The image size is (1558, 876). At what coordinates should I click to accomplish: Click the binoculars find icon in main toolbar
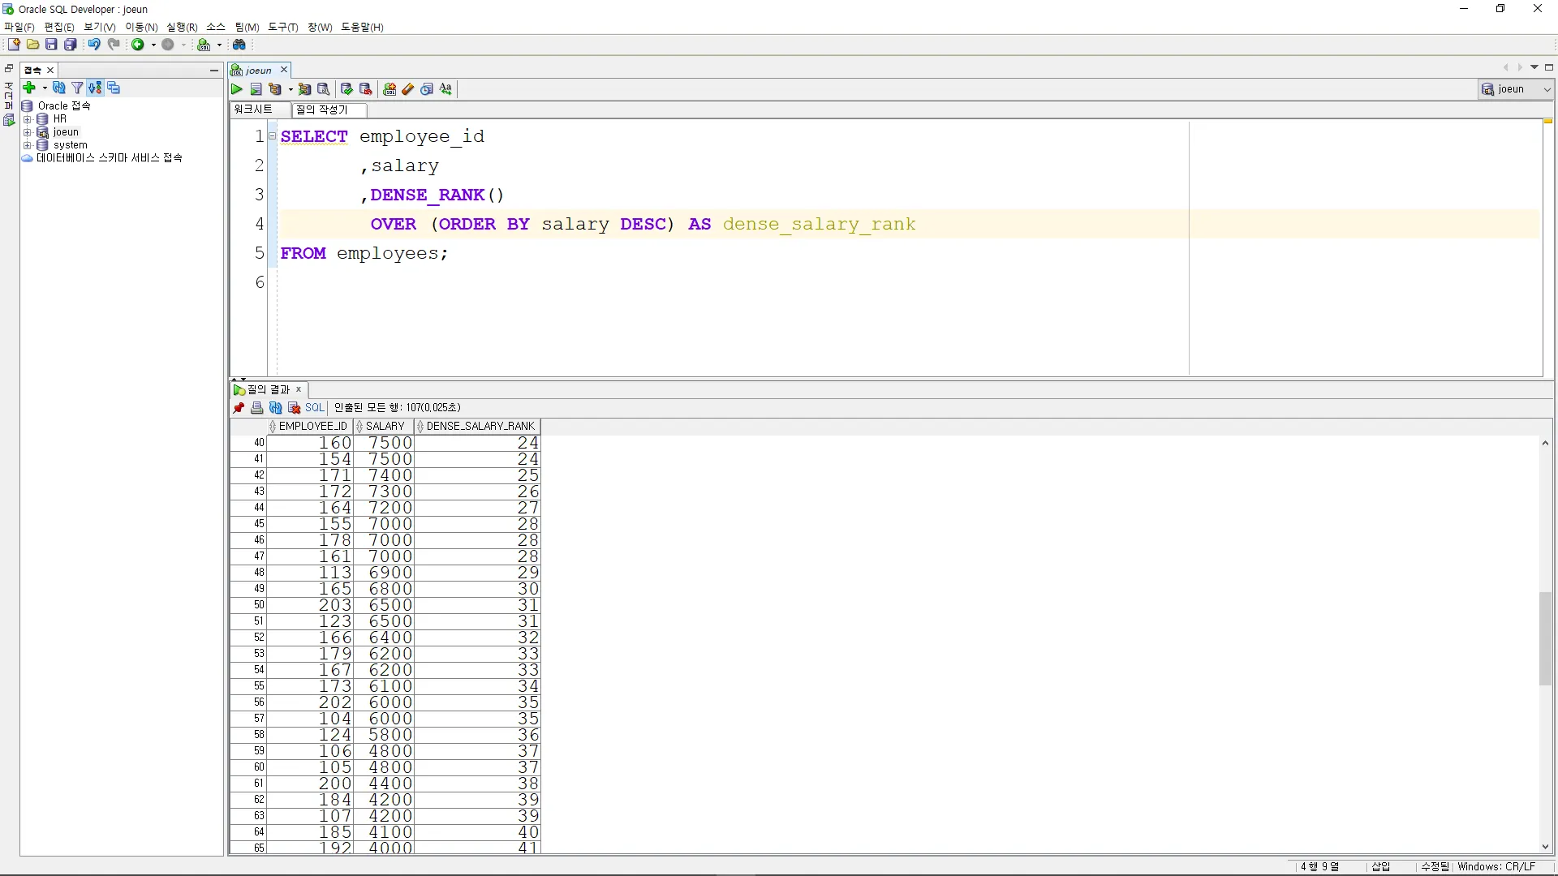tap(239, 45)
